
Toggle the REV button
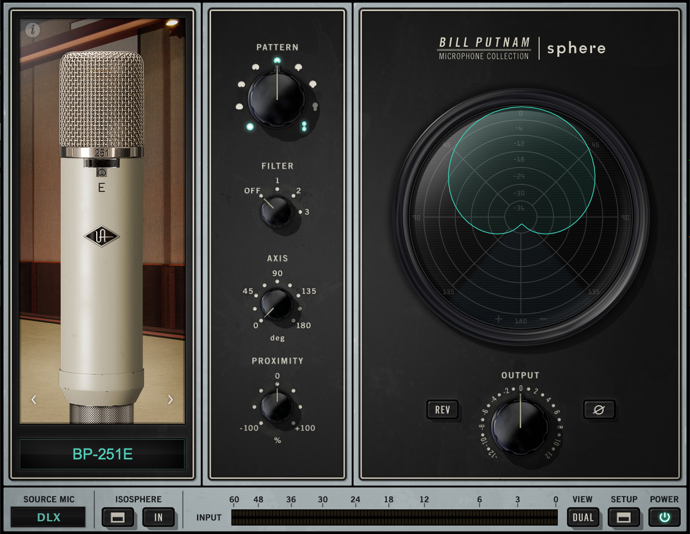pos(442,410)
